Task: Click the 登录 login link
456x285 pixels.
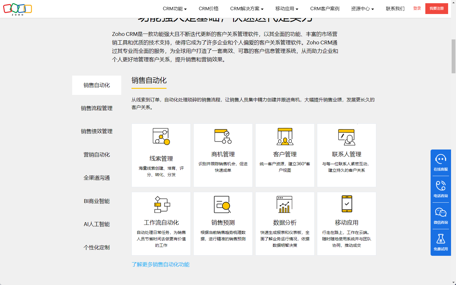Action: (417, 8)
